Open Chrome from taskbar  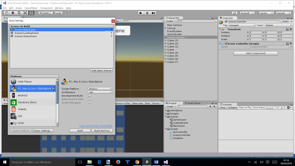[x=137, y=162]
